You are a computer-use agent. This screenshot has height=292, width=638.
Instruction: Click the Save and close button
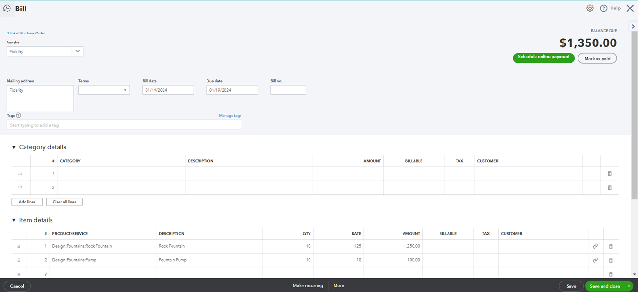click(605, 286)
